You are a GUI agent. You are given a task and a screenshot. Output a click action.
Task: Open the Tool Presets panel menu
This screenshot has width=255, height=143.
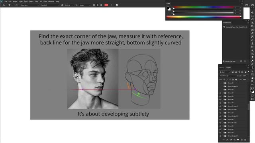248,23
